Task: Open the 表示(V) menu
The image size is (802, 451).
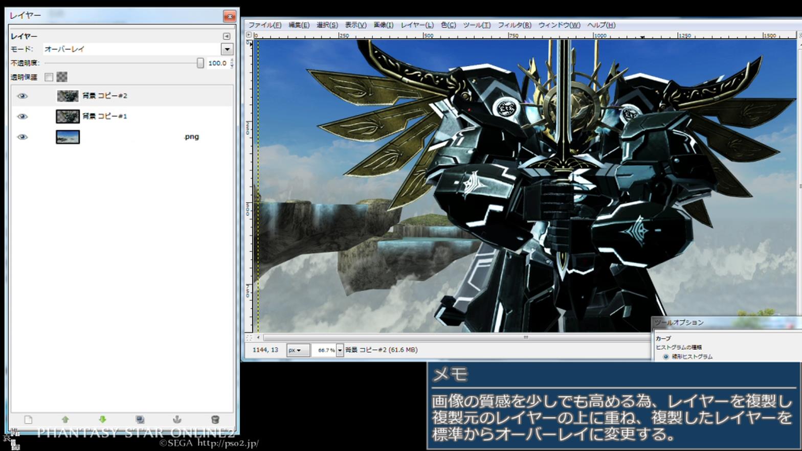Action: coord(355,25)
